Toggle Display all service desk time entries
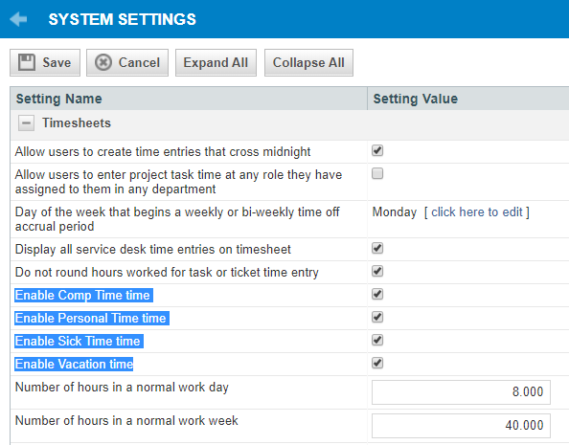This screenshot has width=569, height=445. (x=377, y=249)
